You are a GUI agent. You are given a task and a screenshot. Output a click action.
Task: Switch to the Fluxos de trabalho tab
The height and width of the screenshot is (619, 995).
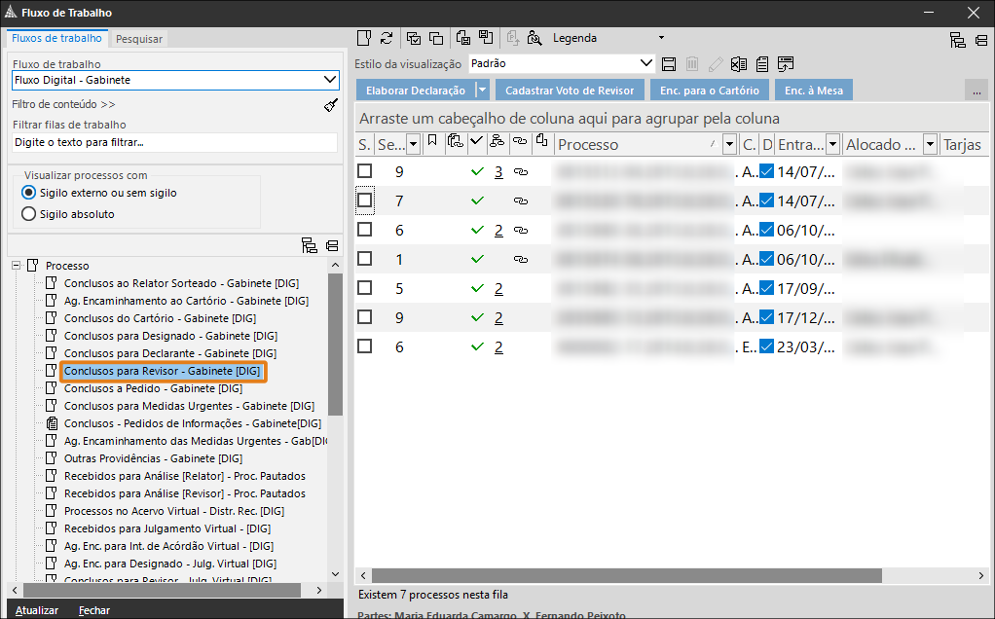tap(57, 38)
